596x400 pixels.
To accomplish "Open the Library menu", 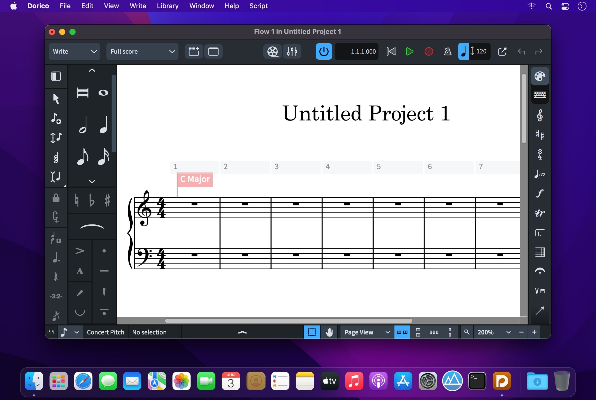I will 168,6.
